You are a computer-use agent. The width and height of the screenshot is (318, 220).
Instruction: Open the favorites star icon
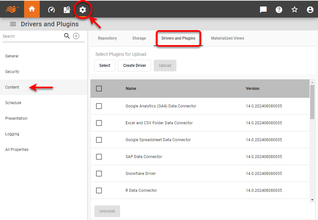[x=294, y=9]
